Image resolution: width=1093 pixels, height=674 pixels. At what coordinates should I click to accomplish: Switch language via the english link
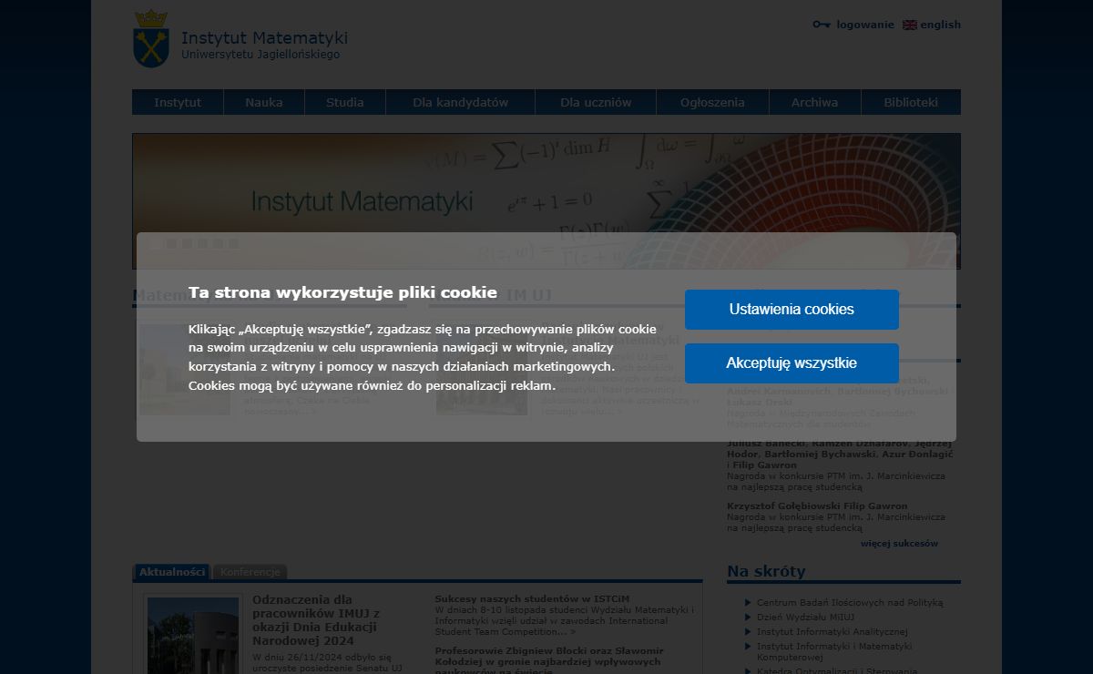[x=940, y=25]
